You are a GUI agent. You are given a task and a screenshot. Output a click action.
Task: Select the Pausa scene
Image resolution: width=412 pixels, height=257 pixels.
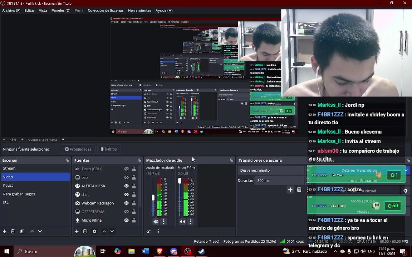point(35,185)
